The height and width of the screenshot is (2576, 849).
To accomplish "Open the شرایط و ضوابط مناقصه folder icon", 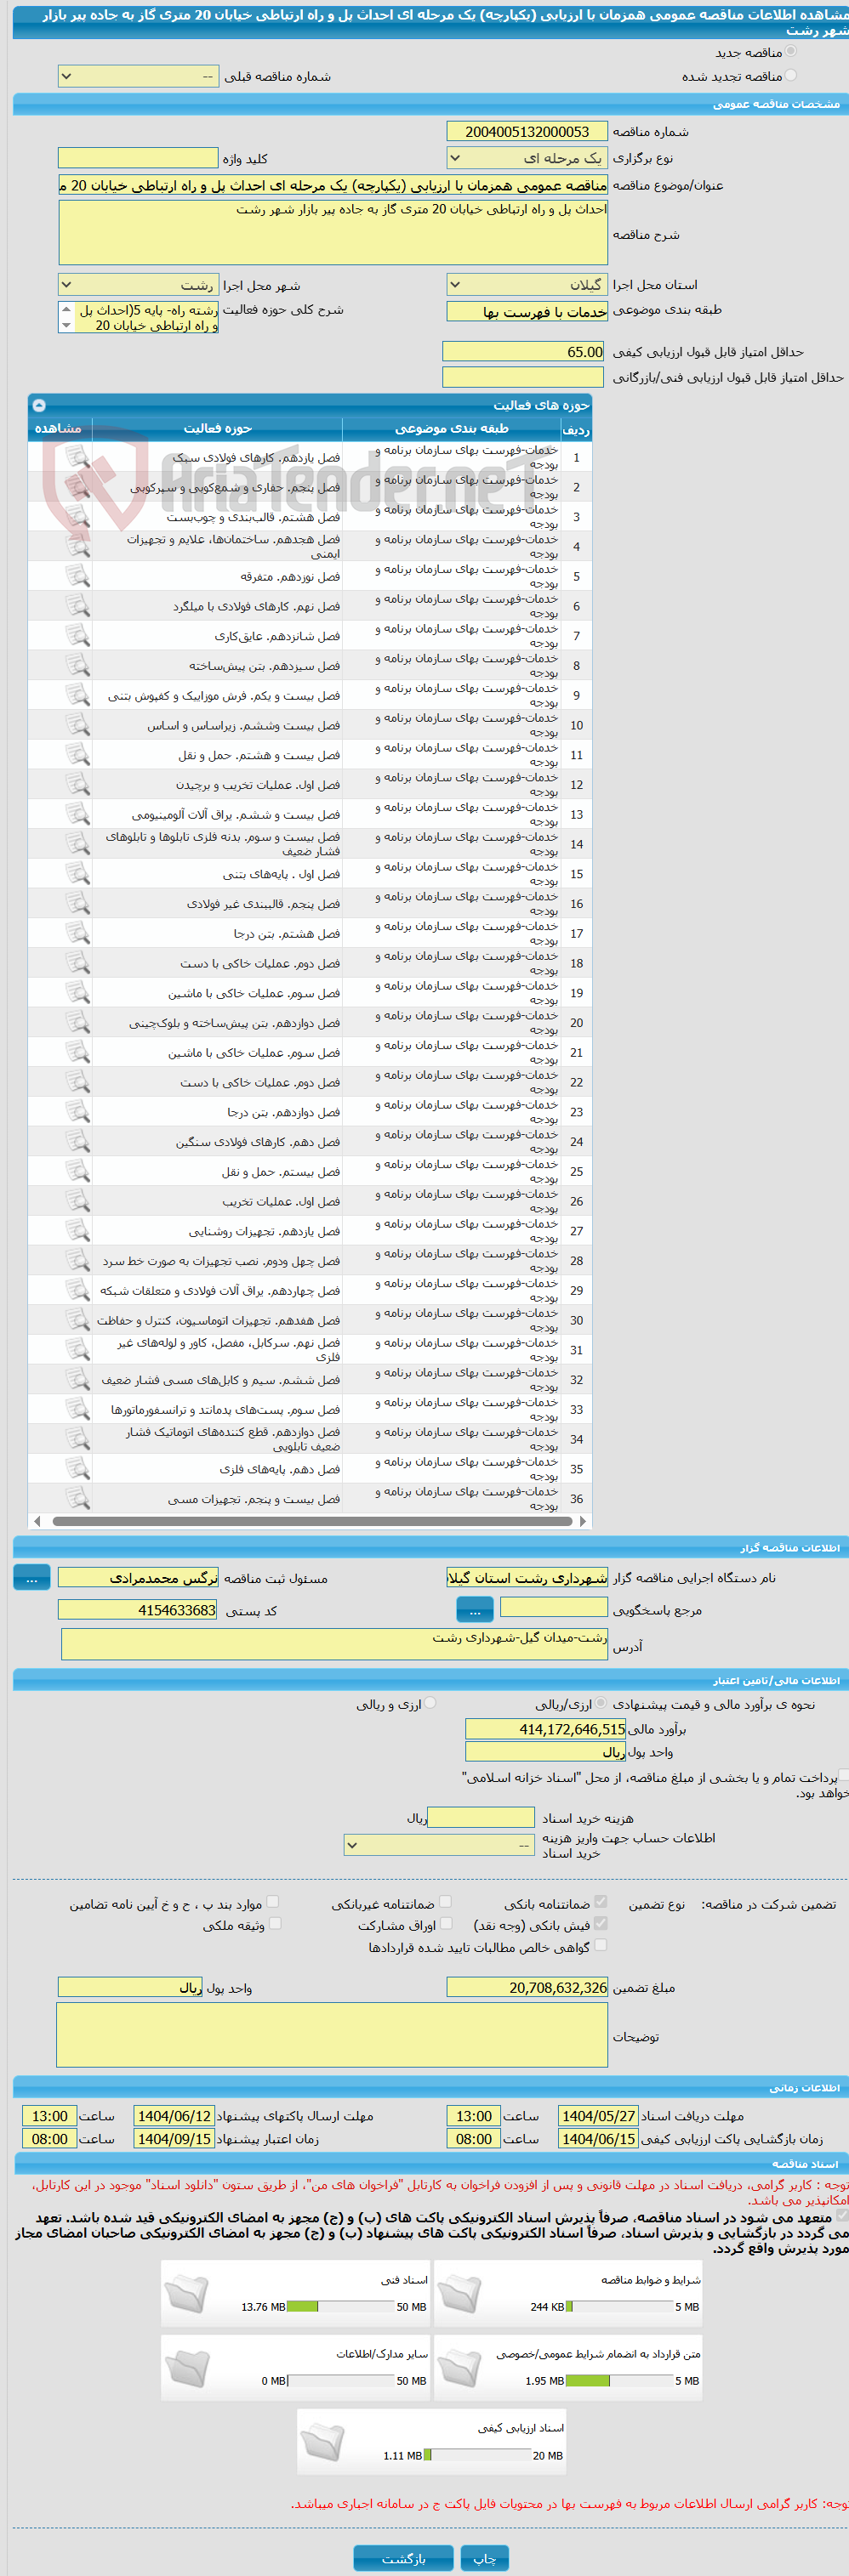I will [460, 2294].
